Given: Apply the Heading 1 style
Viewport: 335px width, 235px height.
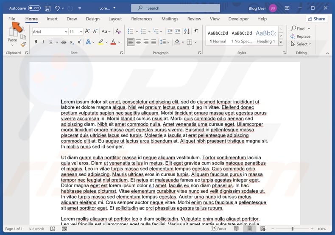Looking at the screenshot, I should [x=266, y=36].
